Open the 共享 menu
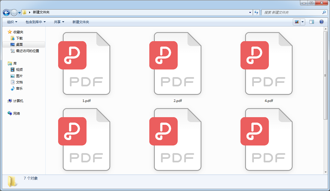This screenshot has width=330, height=191. (59, 22)
